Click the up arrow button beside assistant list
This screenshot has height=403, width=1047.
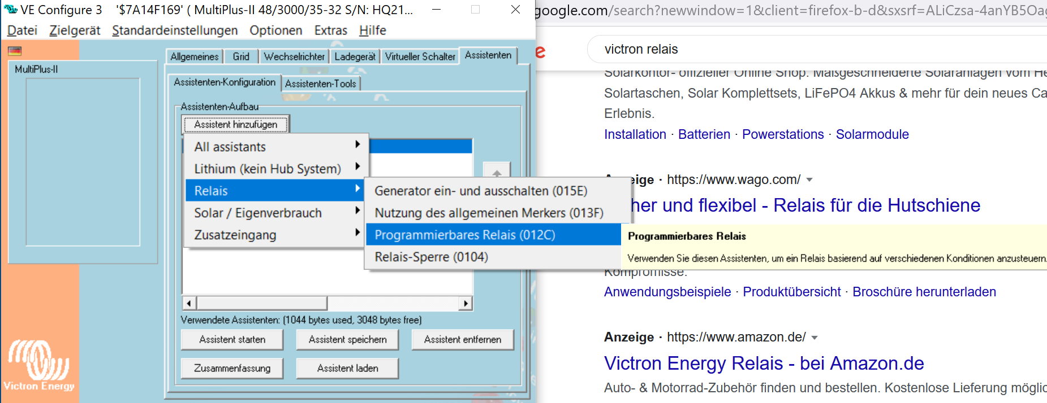[x=497, y=171]
